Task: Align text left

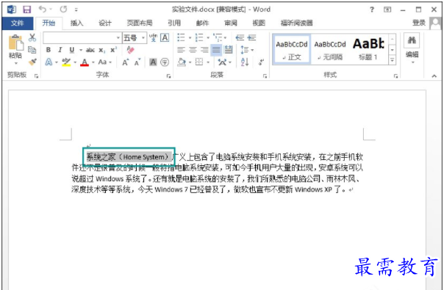Action: point(181,50)
